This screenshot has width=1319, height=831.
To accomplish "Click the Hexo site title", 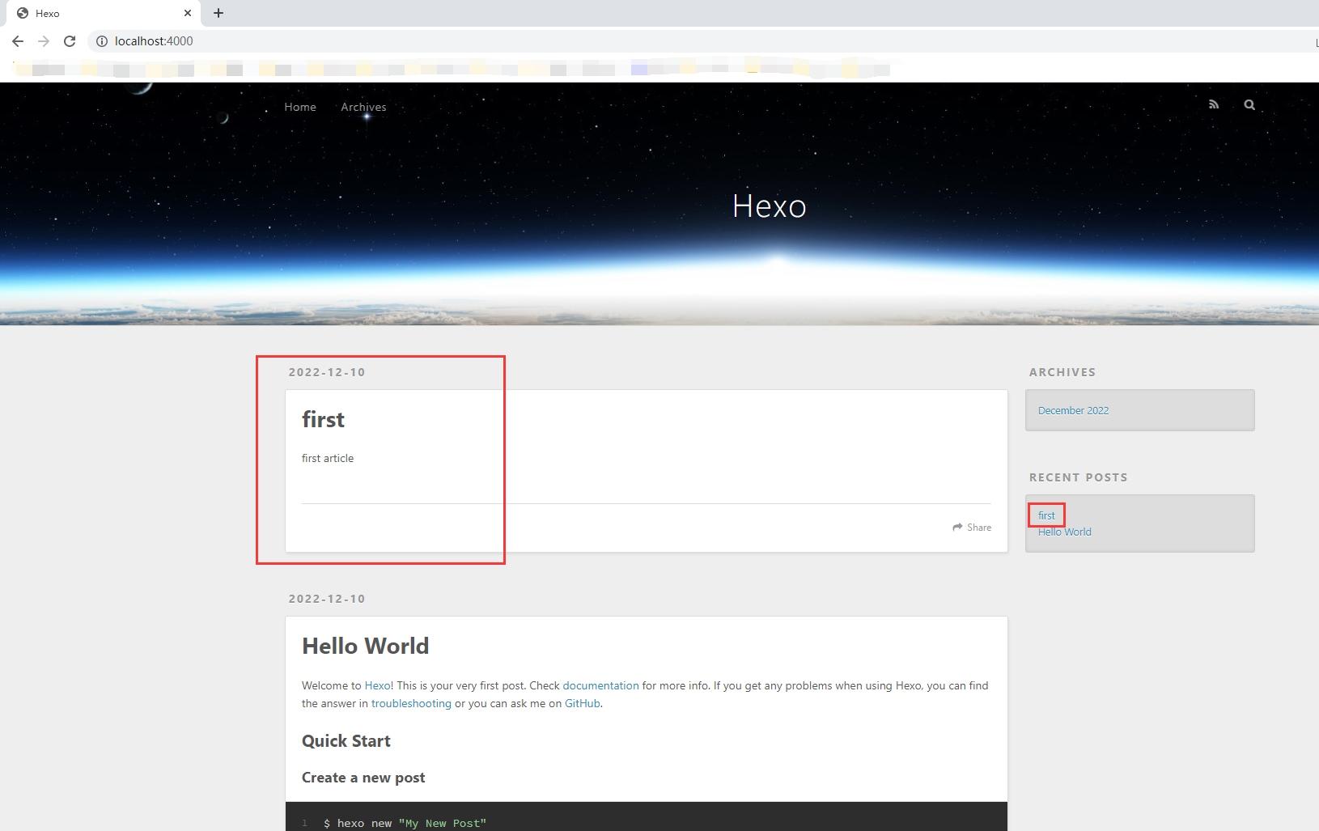I will tap(769, 206).
